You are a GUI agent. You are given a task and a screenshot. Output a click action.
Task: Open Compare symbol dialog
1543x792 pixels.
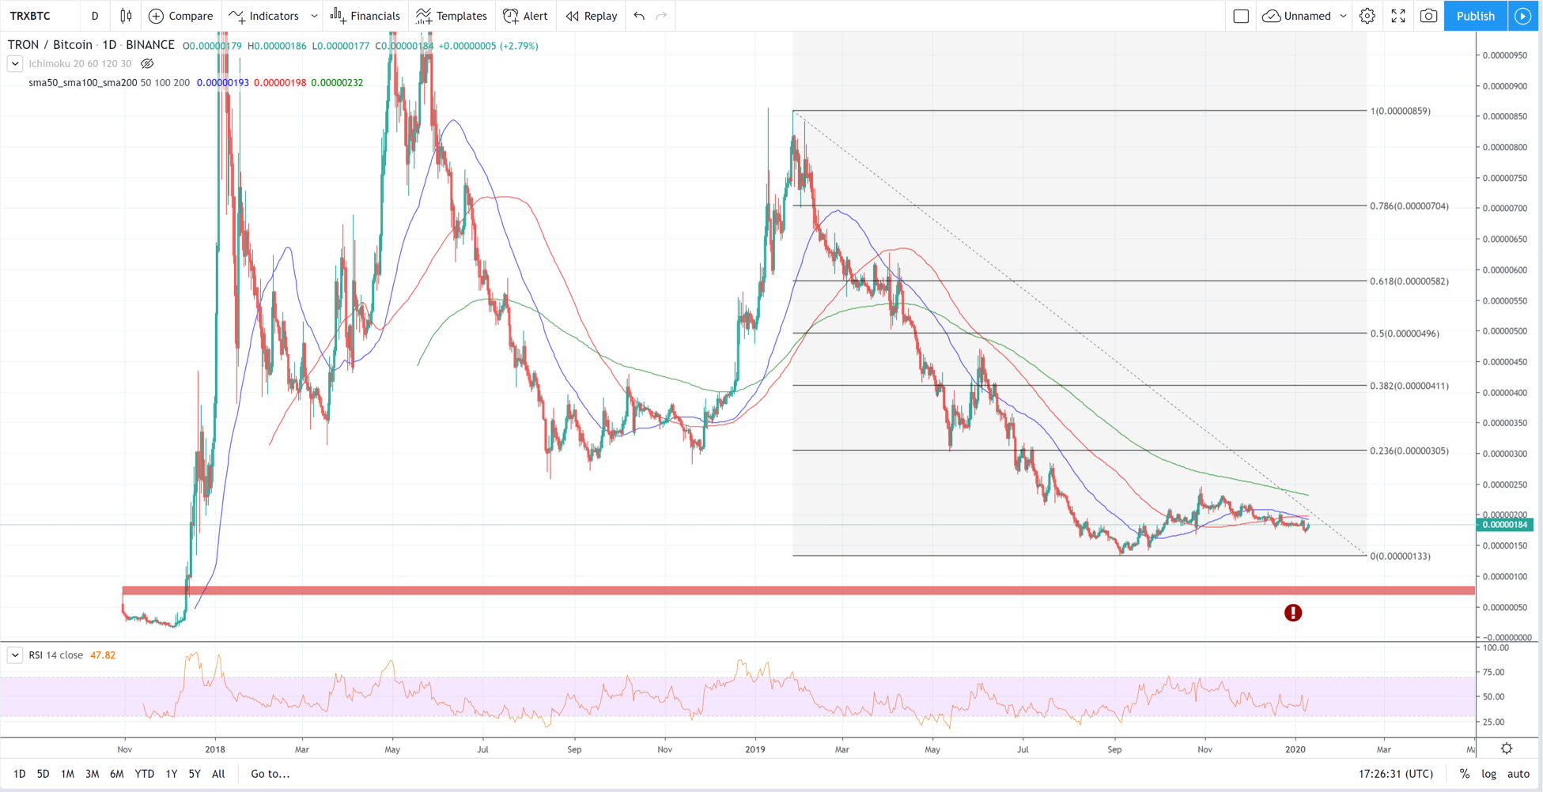(181, 16)
